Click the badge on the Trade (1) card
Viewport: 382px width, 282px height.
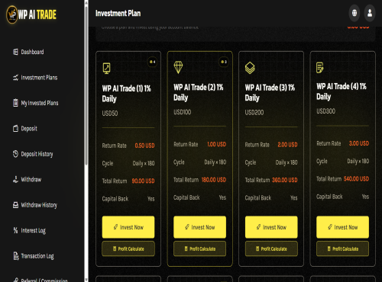pos(152,62)
